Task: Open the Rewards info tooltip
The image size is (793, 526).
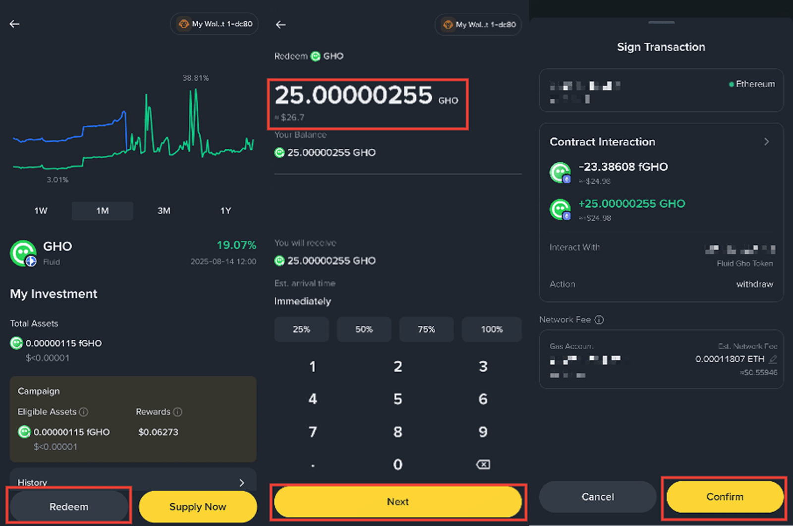Action: tap(179, 412)
